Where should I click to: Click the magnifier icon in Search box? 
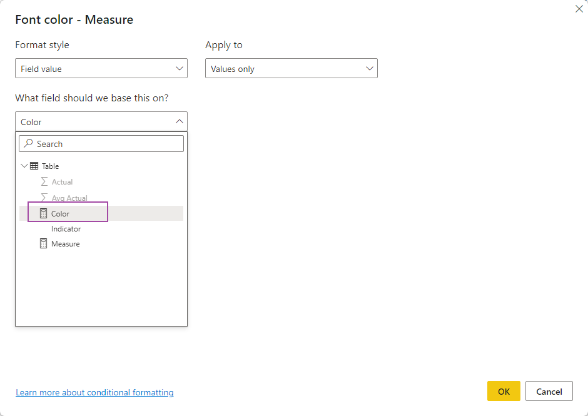tap(28, 144)
